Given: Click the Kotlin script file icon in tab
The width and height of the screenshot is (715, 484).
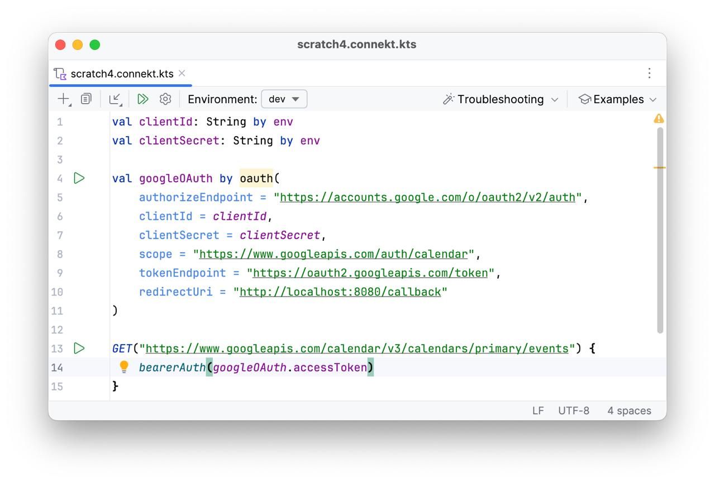Looking at the screenshot, I should tap(60, 74).
